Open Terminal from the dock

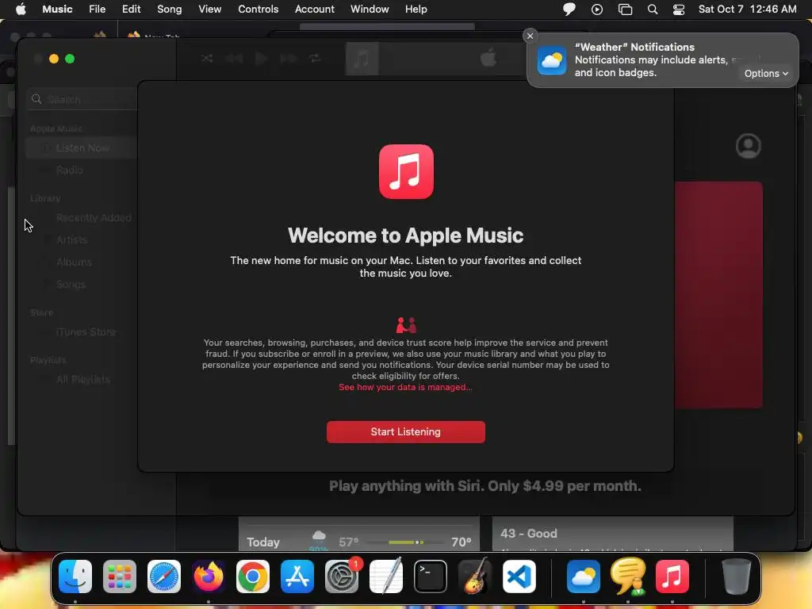(x=431, y=576)
